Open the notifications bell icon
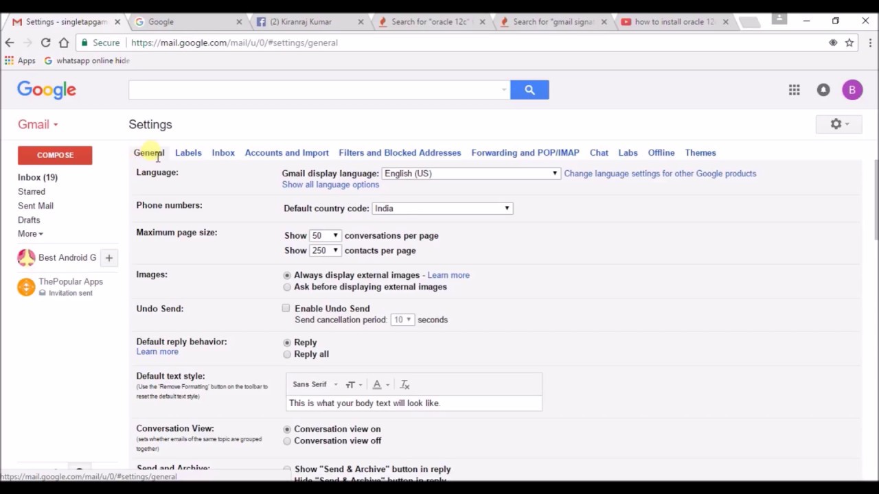The image size is (879, 494). [823, 90]
